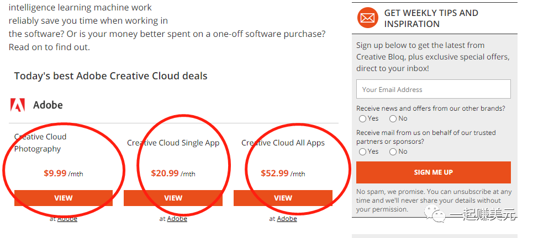This screenshot has height=238, width=533.
Task: Choose Yes for trusted partners mail
Action: [x=363, y=152]
